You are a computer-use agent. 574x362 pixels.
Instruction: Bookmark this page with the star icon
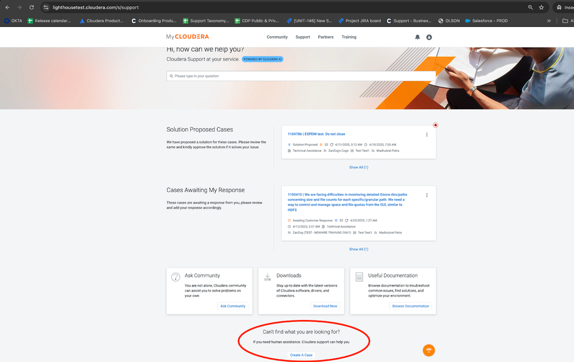point(541,7)
